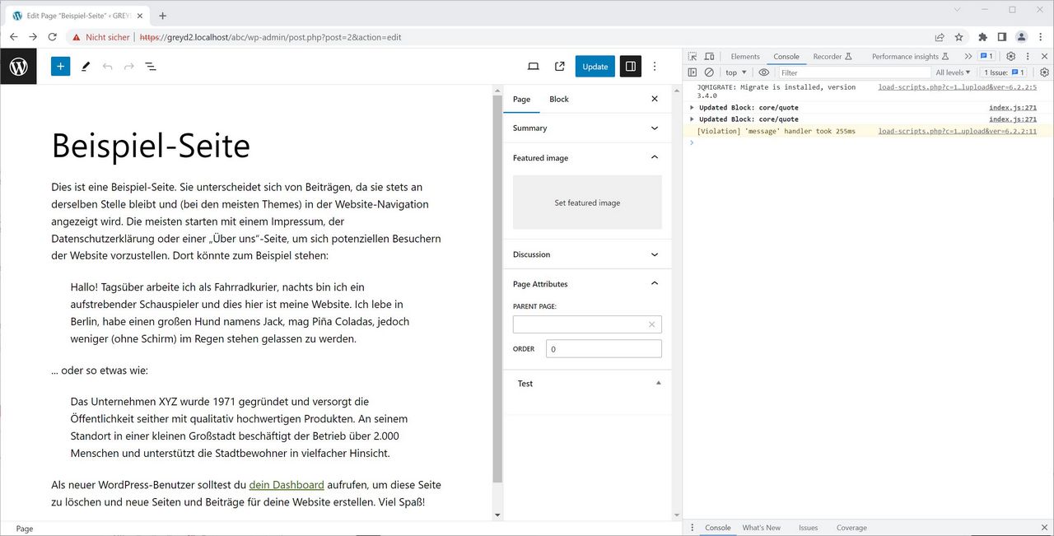Open the Document Overview list icon
The image size is (1054, 536).
point(151,66)
